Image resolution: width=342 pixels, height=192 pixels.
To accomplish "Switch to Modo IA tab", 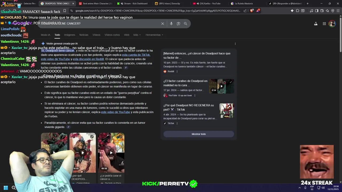I will (x=45, y=35).
